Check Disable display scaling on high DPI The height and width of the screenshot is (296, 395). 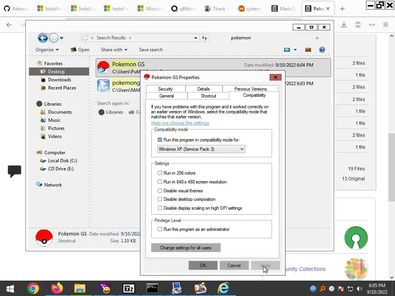(x=160, y=208)
